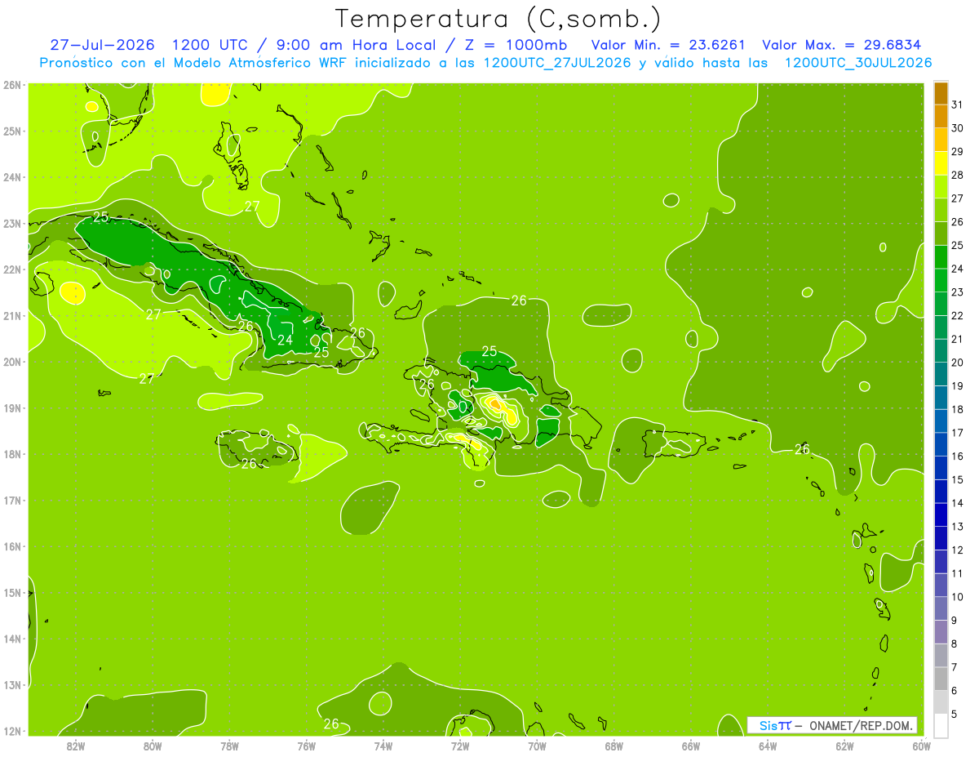Click the "12N" latitude axis label
Image resolution: width=979 pixels, height=757 pixels.
12,731
